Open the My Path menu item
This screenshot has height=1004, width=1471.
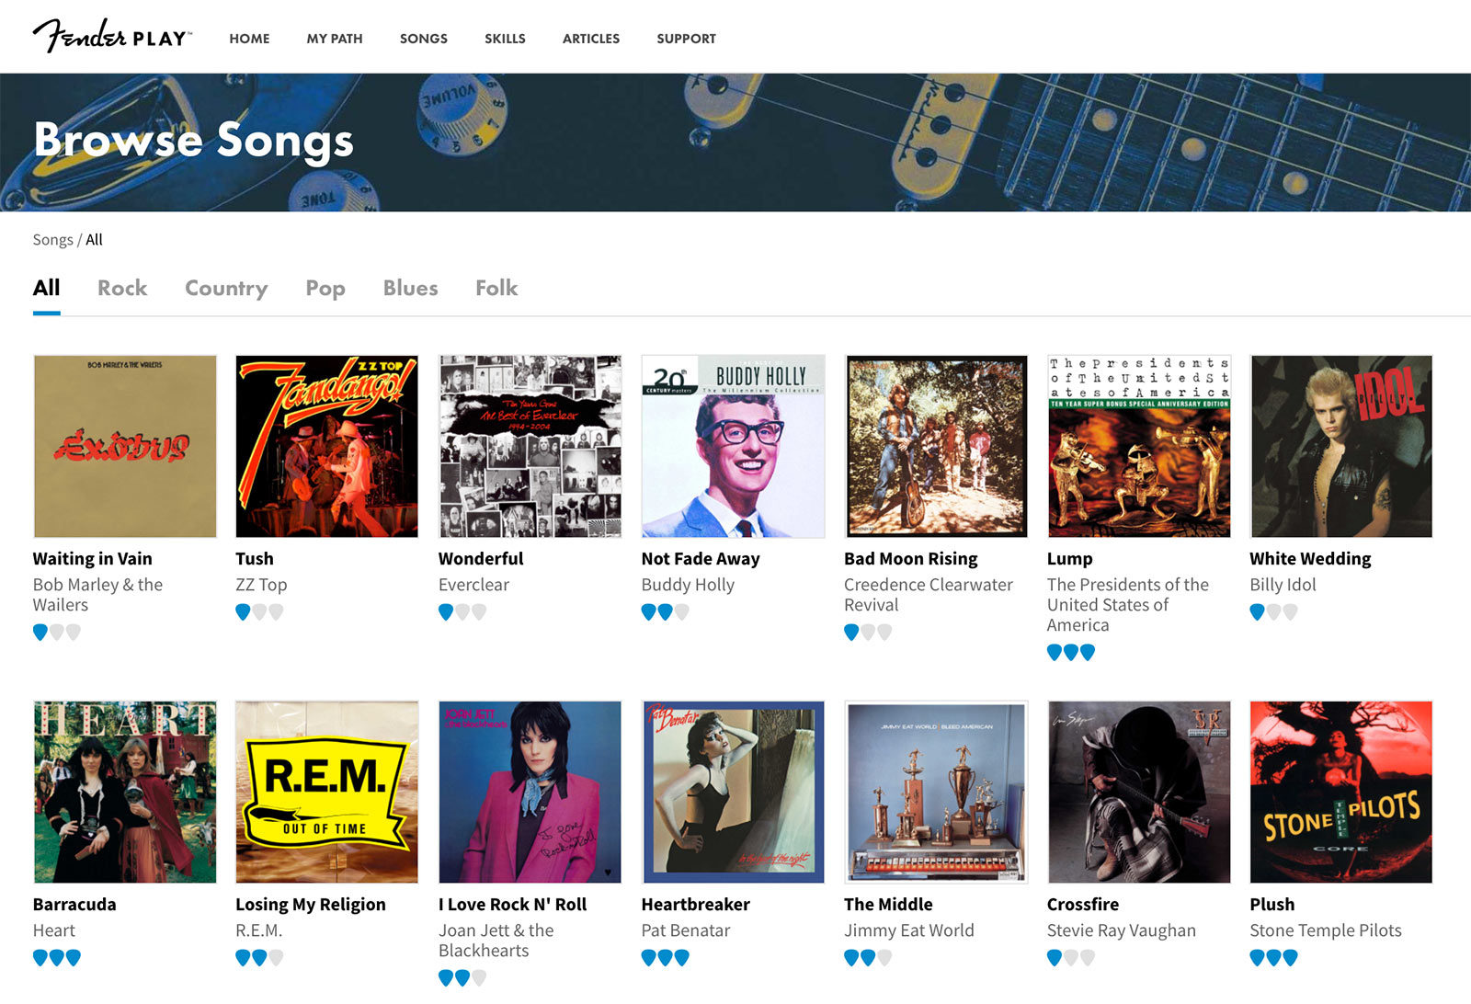click(335, 39)
